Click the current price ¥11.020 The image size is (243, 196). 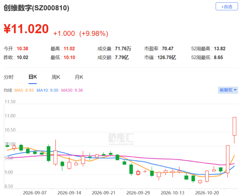coord(26,29)
